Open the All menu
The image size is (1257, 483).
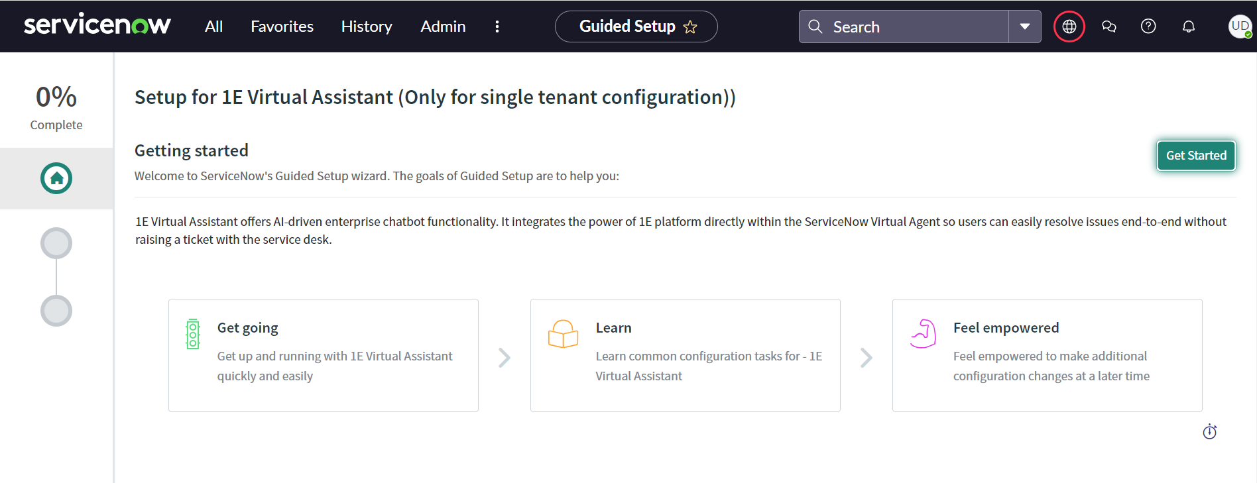[x=213, y=27]
